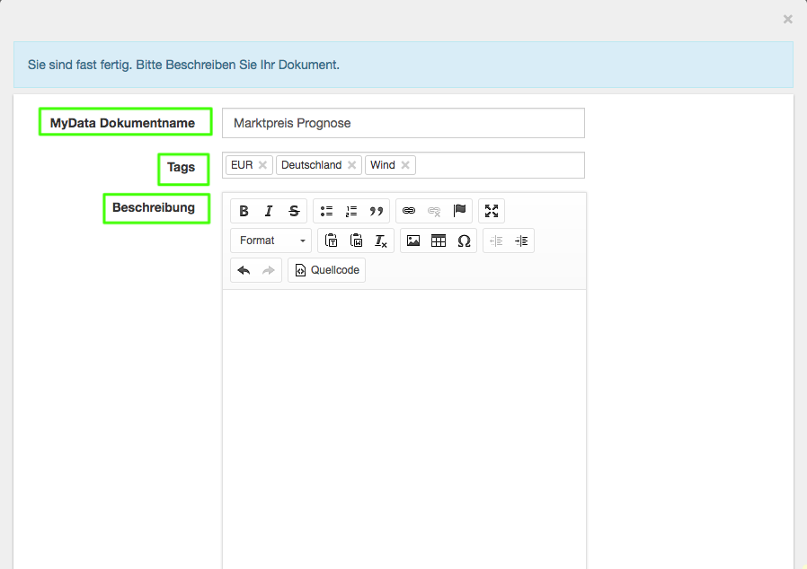Paste as plain text

(331, 241)
